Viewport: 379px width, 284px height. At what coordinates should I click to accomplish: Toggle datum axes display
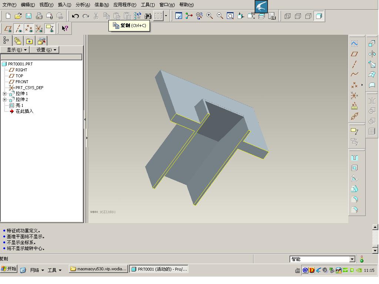[19, 28]
